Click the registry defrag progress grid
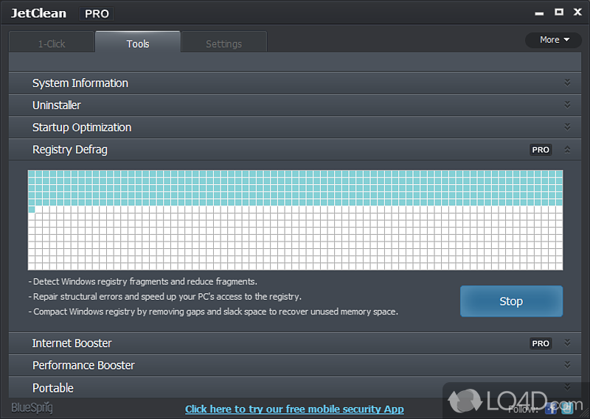The image size is (590, 419). pos(296,220)
